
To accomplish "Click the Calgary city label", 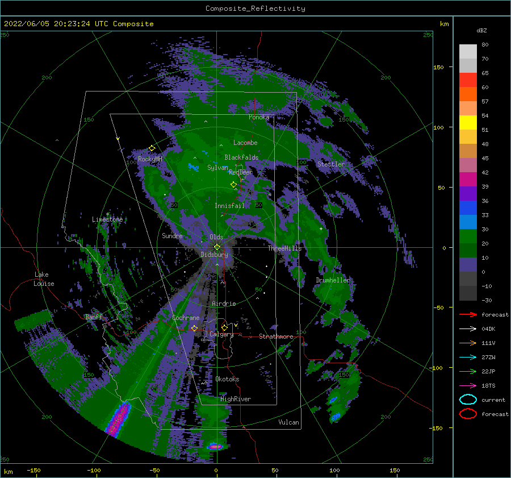I will [x=221, y=334].
